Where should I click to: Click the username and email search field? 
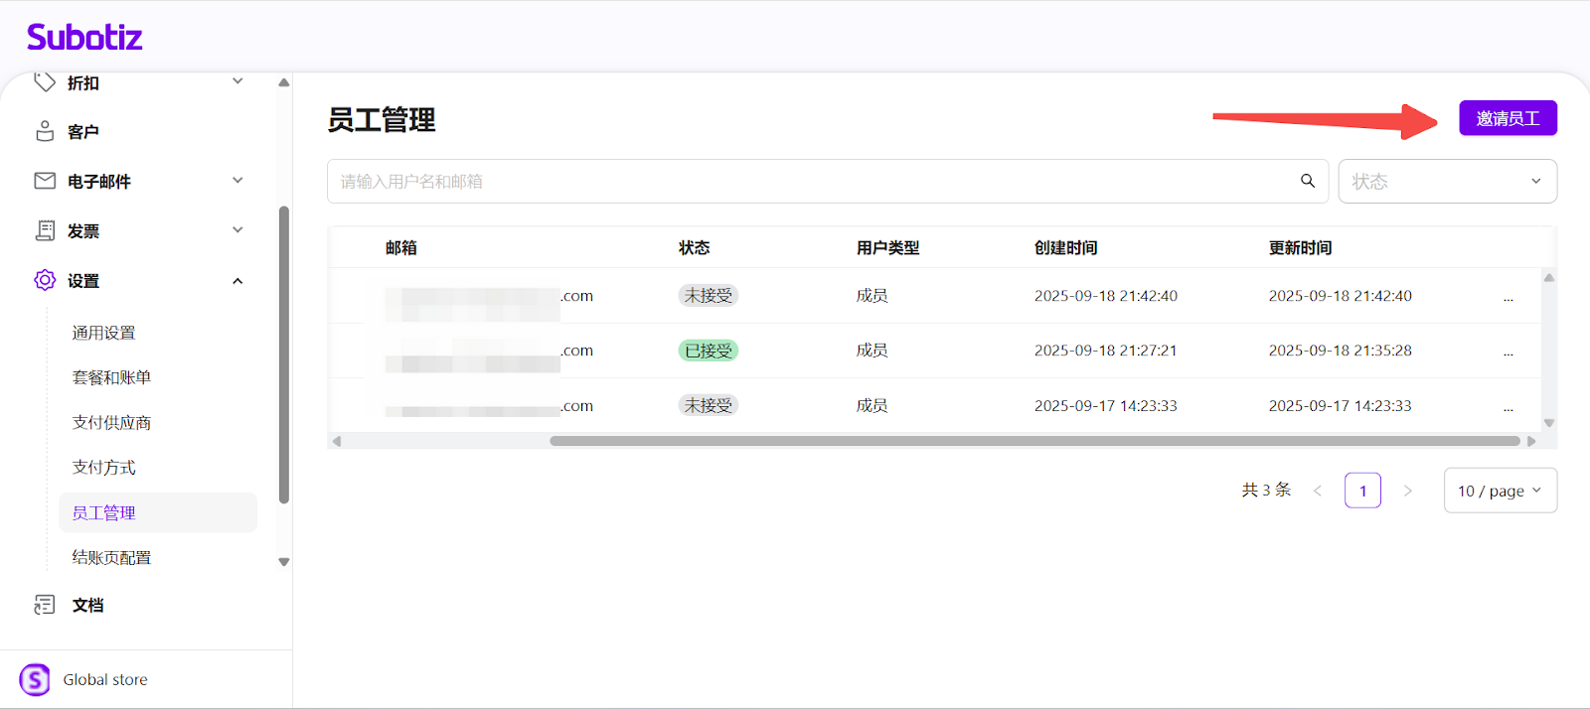pos(810,182)
